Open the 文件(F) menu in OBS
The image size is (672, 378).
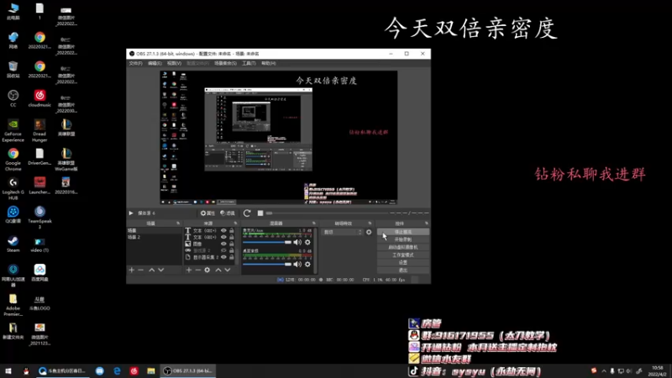135,64
